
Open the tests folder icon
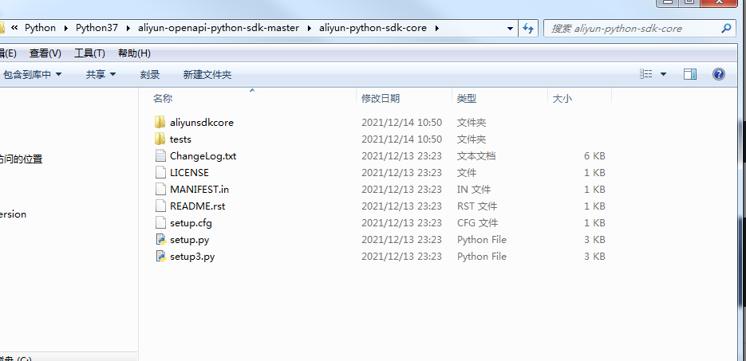160,139
